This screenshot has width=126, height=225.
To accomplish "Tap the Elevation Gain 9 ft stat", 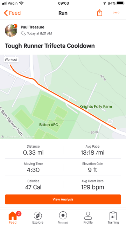I will click(92, 167).
